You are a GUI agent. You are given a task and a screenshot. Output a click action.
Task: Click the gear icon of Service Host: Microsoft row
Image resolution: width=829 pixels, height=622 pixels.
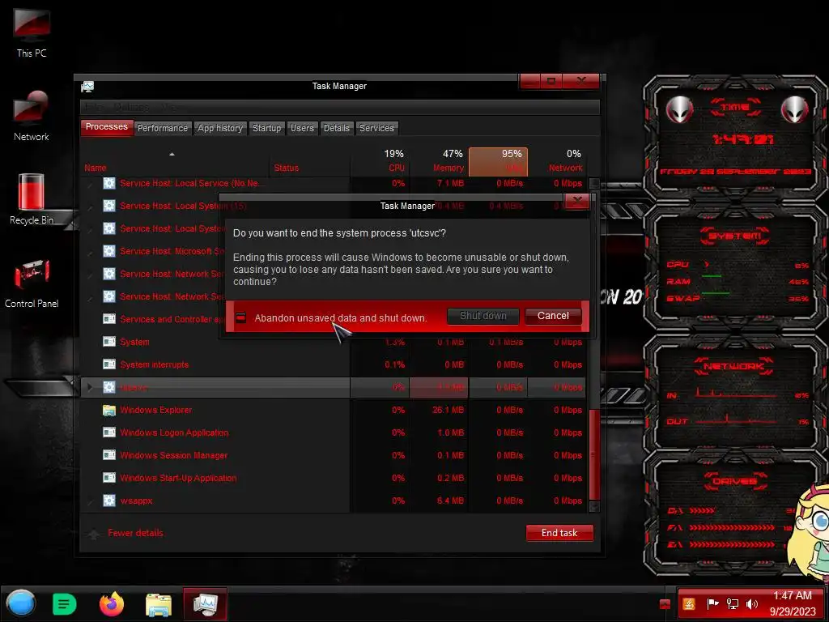109,251
